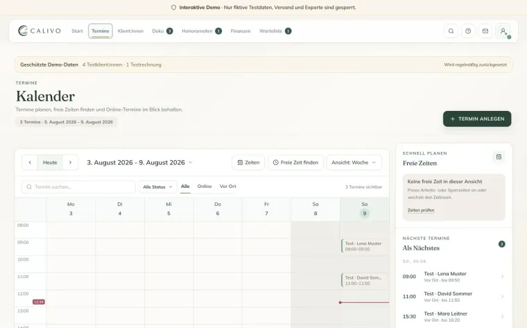Click the Warteliste badge counter
This screenshot has width=527, height=328.
(288, 31)
